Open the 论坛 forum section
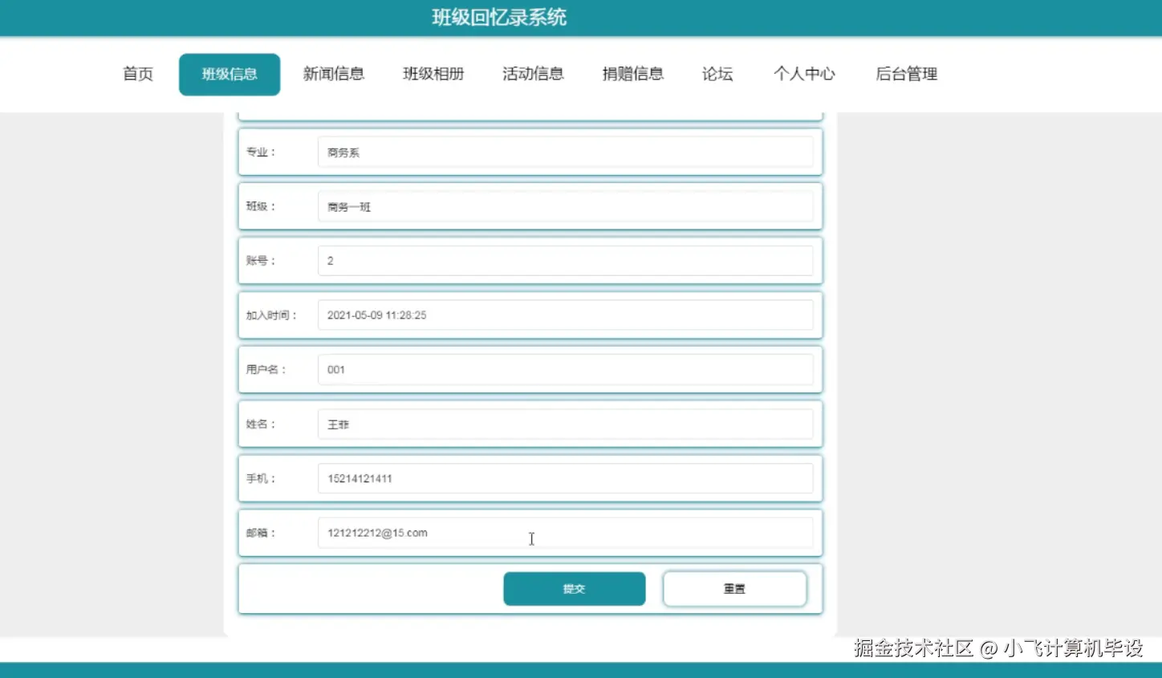The image size is (1162, 678). 717,74
